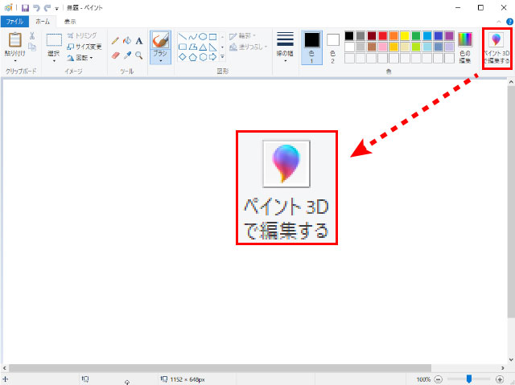Select the Magnifier tool
Image resolution: width=515 pixels, height=385 pixels.
click(x=139, y=55)
